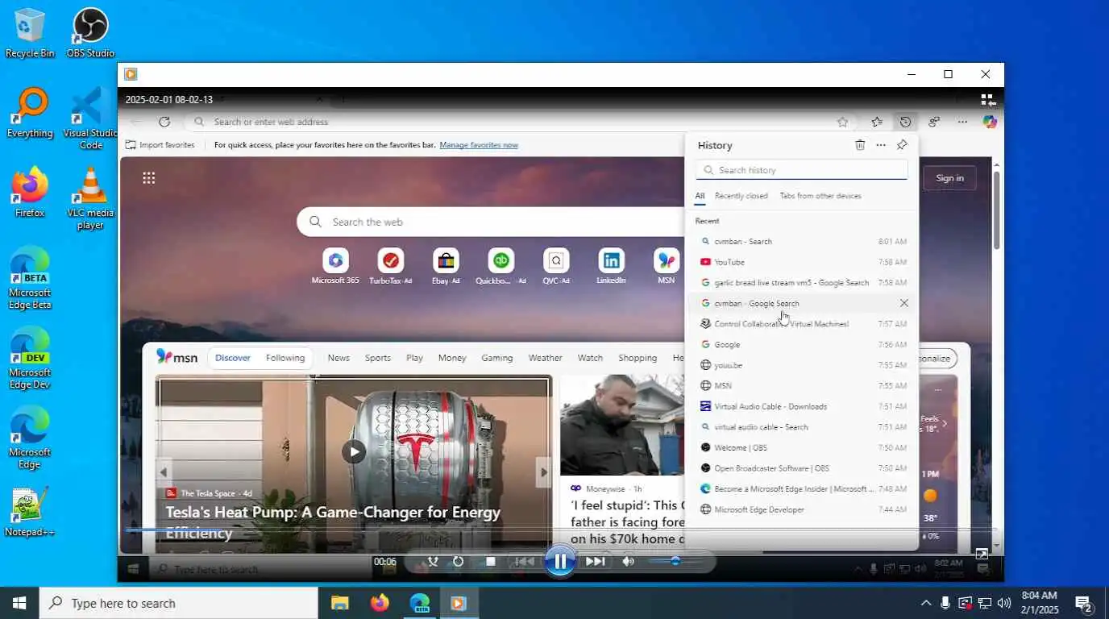Click the media player title bar icon
Viewport: 1109px width, 619px height.
point(131,74)
